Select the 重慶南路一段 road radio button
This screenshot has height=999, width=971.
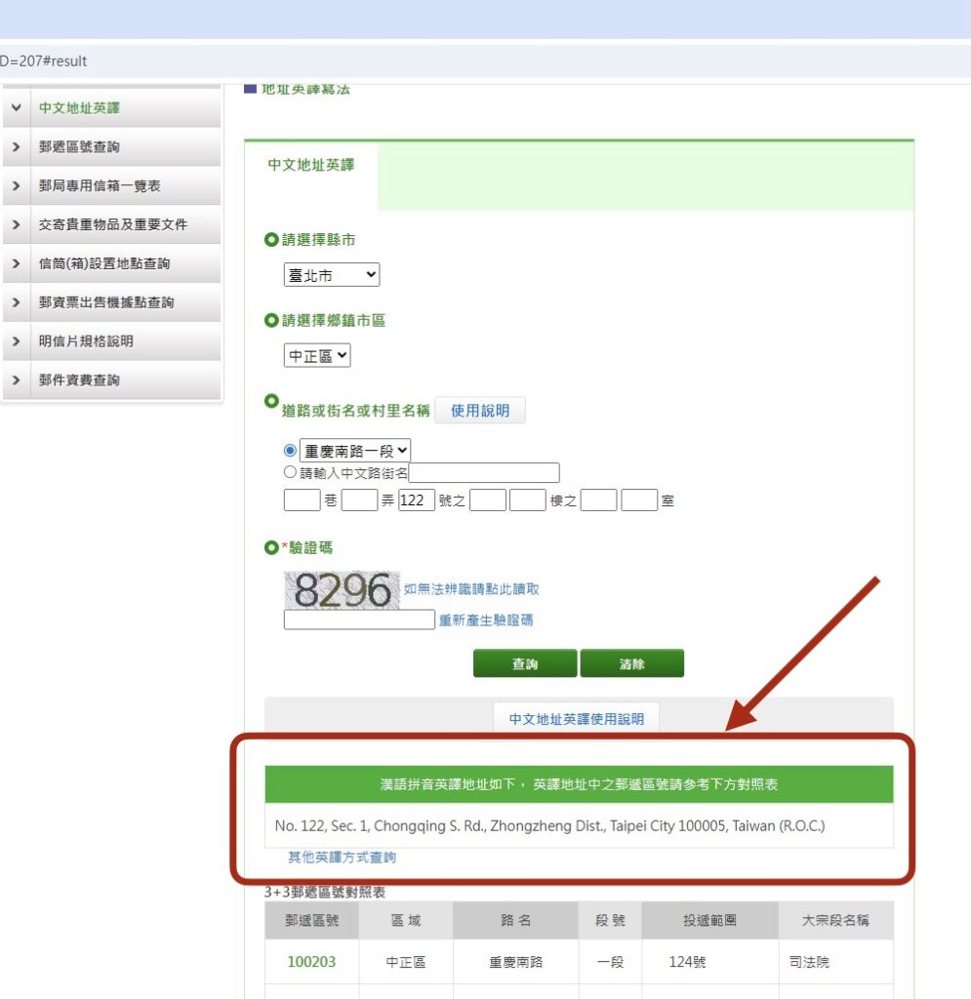[290, 451]
